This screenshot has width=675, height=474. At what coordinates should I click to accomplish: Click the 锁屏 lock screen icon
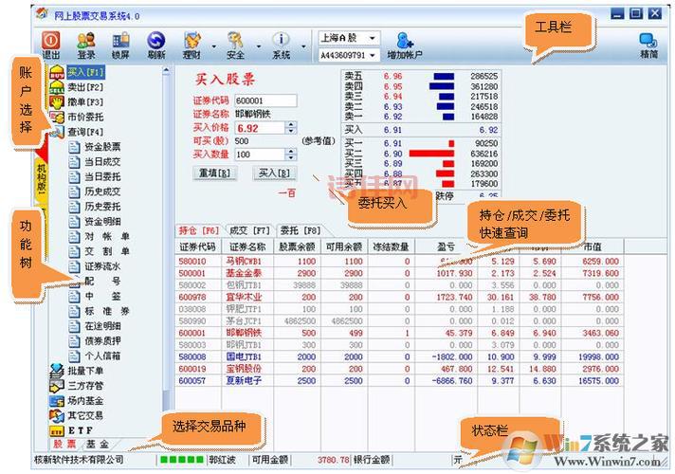120,45
